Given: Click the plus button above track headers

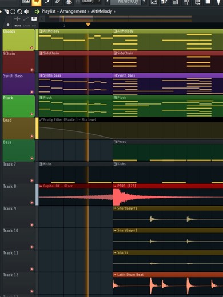Looking at the screenshot, I should click(8, 25).
